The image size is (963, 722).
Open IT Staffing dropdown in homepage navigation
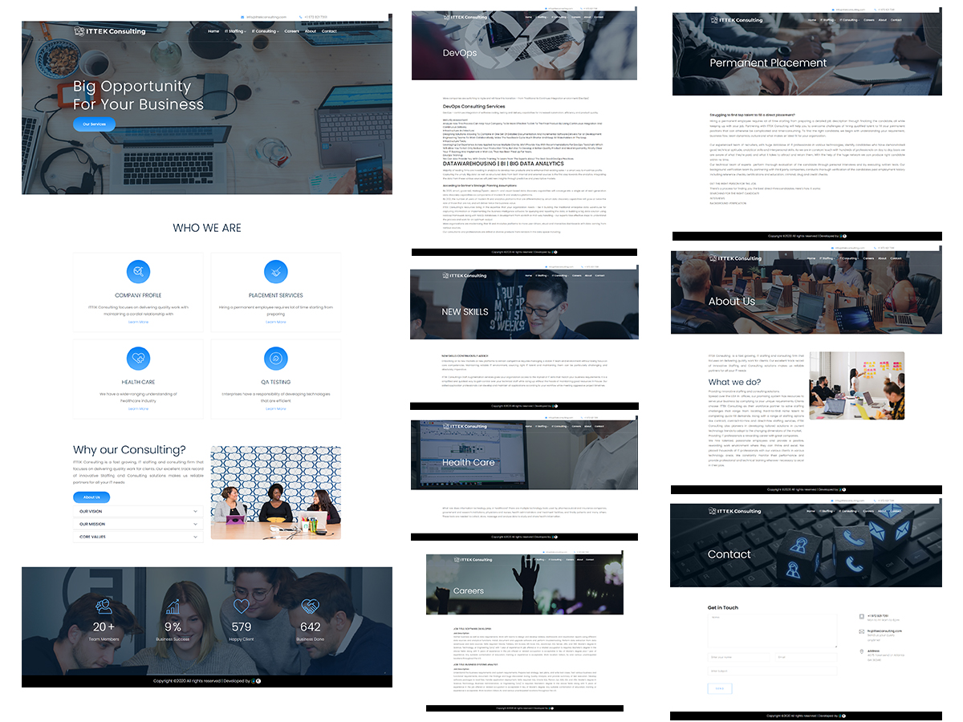pos(235,31)
